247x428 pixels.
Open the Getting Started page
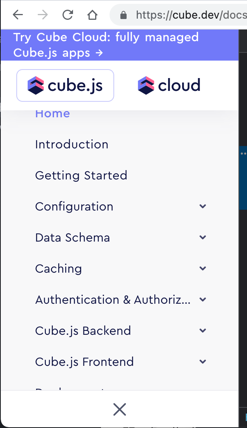click(x=81, y=175)
